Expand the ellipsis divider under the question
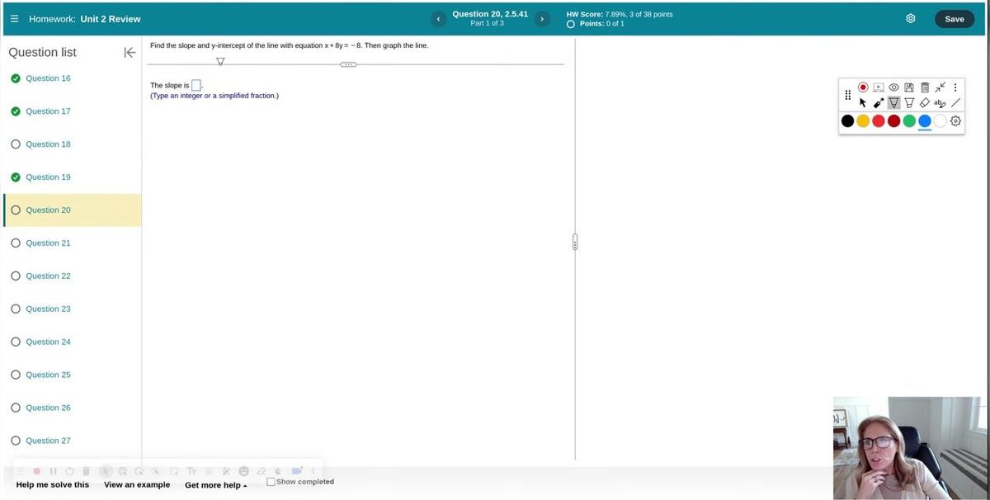Screen dimensions: 990x500 pos(348,64)
